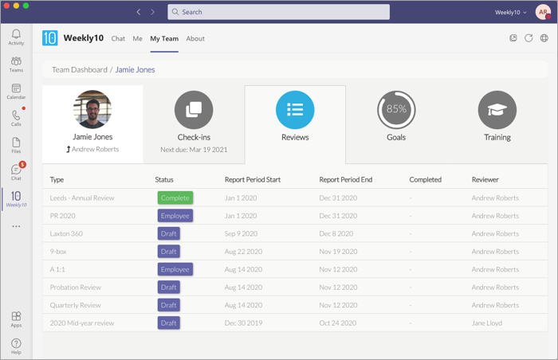Click Jamie Jones breadcrumb link
Image resolution: width=558 pixels, height=360 pixels.
coord(135,70)
